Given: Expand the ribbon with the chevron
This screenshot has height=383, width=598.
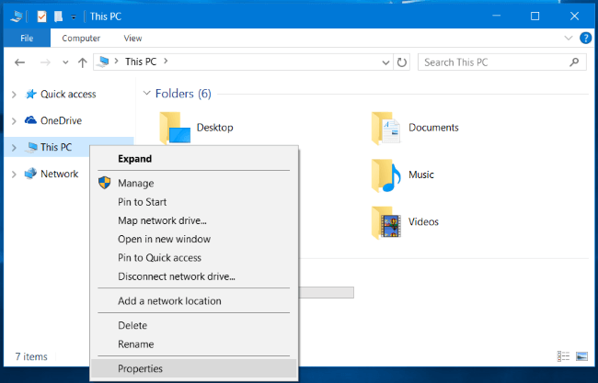Looking at the screenshot, I should (x=569, y=38).
